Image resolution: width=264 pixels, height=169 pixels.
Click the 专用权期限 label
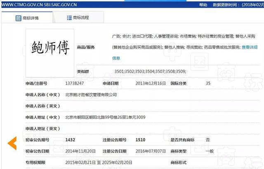coord(35,162)
